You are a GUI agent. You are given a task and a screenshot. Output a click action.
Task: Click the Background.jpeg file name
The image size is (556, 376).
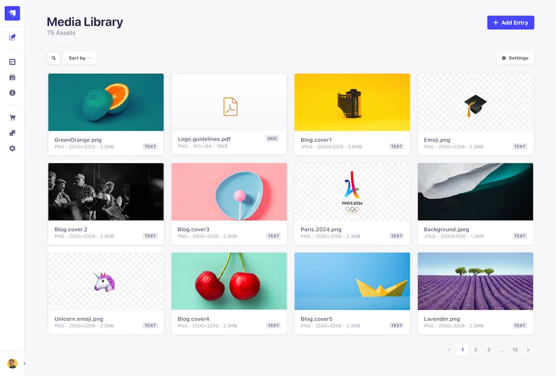click(446, 230)
